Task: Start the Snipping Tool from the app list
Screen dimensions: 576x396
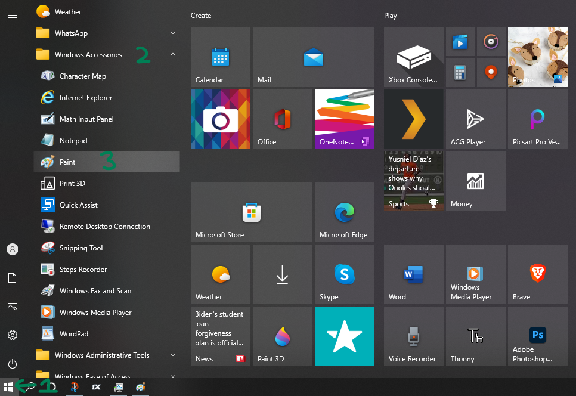Action: click(107, 248)
